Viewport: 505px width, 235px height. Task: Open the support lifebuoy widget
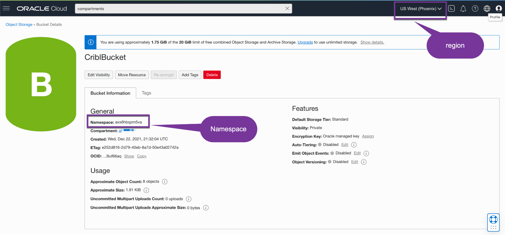[x=493, y=220]
